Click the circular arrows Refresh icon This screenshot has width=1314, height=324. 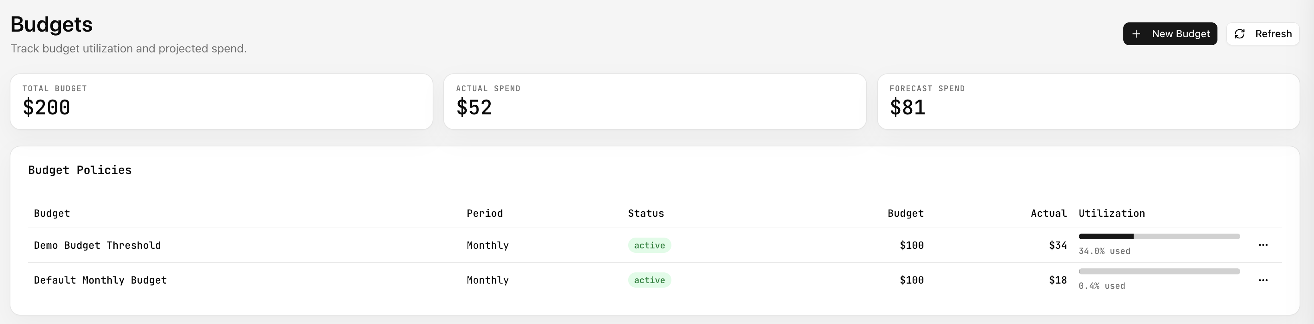pyautogui.click(x=1239, y=34)
